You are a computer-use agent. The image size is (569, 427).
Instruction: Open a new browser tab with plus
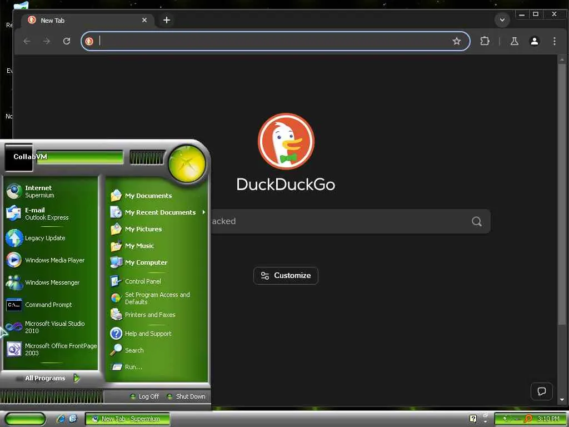[x=167, y=21]
